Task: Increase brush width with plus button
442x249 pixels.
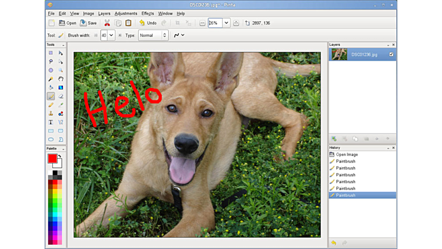Action: point(120,35)
